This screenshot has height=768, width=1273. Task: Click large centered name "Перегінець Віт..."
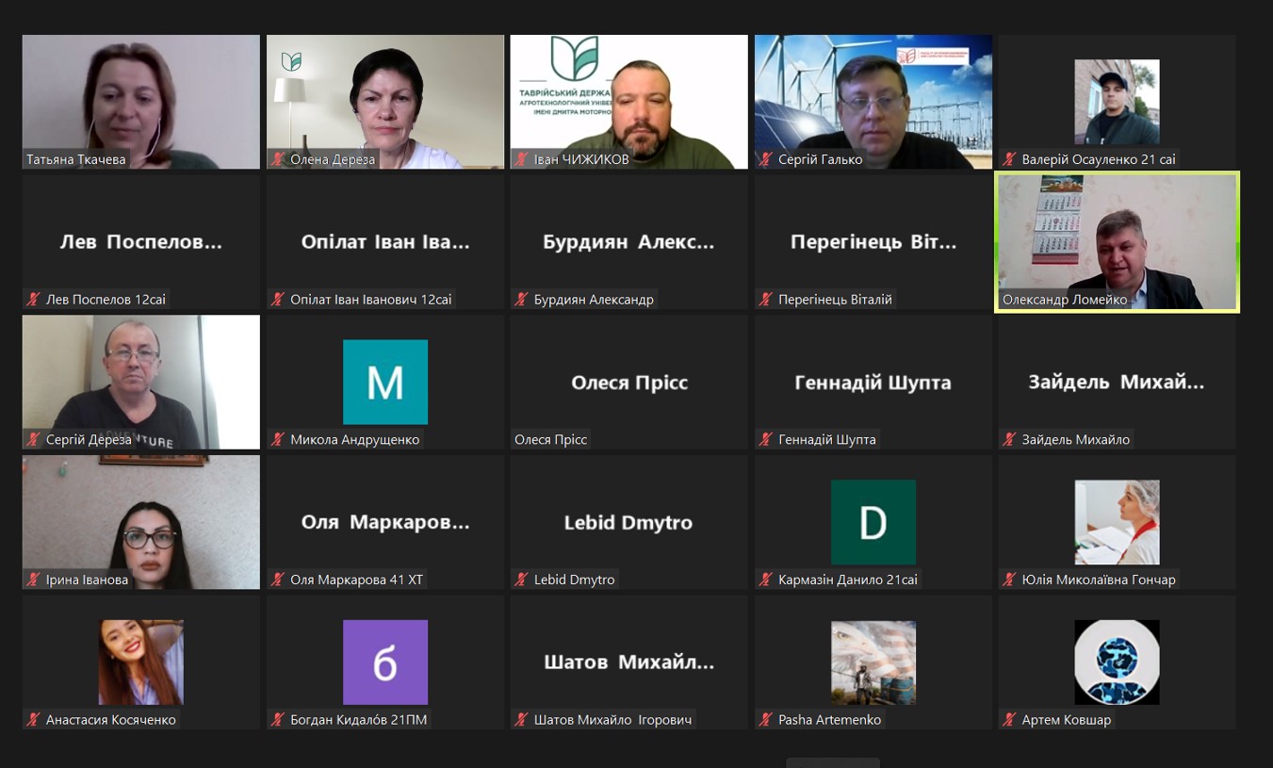tap(873, 242)
